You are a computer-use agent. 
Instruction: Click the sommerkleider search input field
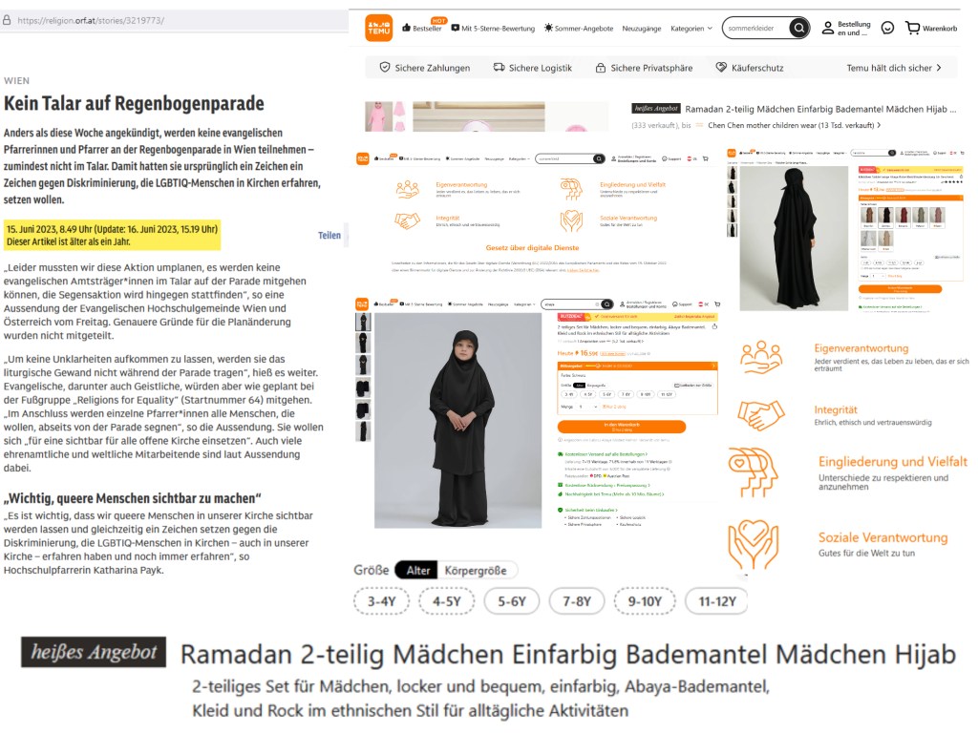pyautogui.click(x=756, y=28)
